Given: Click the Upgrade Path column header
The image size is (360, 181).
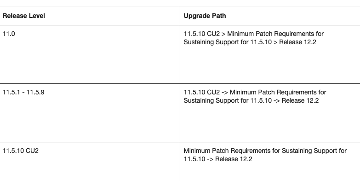Looking at the screenshot, I should click(x=205, y=16).
